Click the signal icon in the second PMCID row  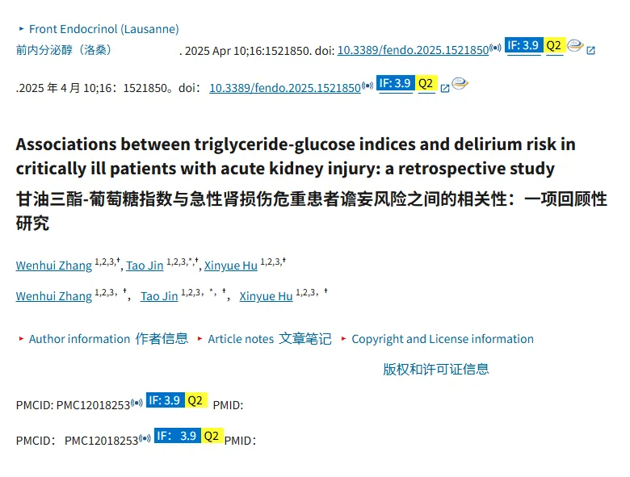click(145, 438)
